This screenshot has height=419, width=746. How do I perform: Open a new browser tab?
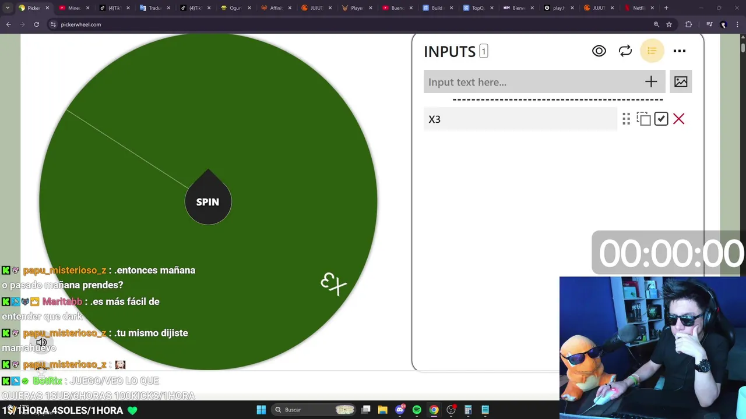(x=666, y=8)
